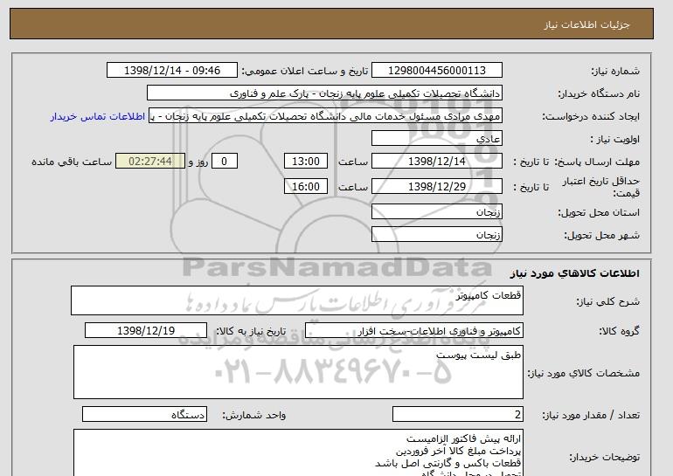Image resolution: width=673 pixels, height=476 pixels.
Task: Click the گروه کالا field
Action: point(414,331)
